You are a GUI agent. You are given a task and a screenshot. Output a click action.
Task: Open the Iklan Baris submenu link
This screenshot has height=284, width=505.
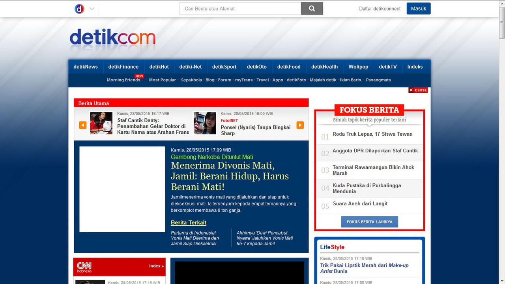350,80
